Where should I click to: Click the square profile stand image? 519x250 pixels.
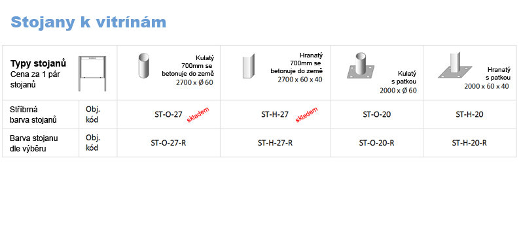(x=248, y=66)
